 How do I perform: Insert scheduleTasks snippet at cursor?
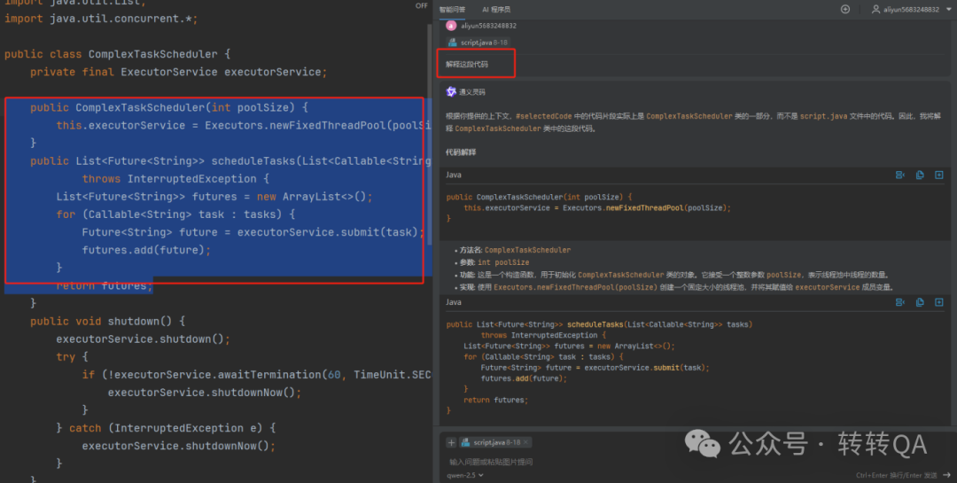[899, 302]
